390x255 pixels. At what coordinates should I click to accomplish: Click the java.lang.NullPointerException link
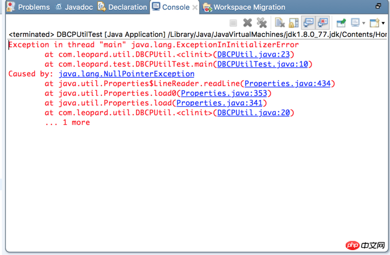[x=126, y=74]
